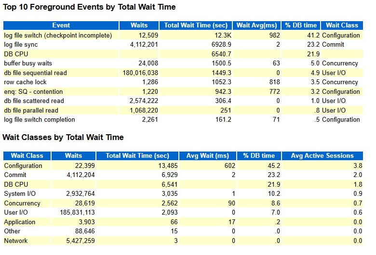Click the Avg Active Sessions header
This screenshot has width=376, height=255.
click(x=322, y=155)
